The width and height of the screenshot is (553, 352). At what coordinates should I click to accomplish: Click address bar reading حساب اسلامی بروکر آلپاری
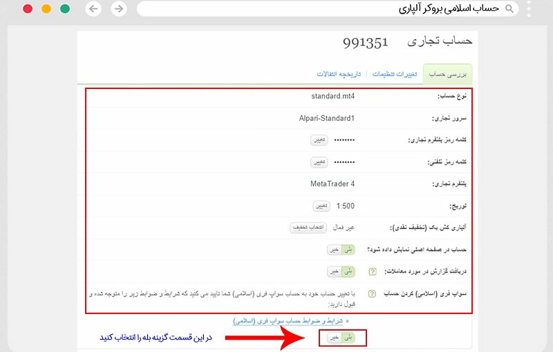point(327,9)
